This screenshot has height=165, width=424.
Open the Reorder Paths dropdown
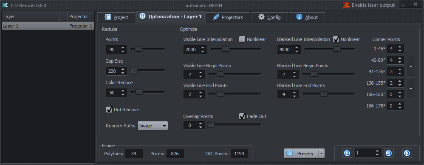pyautogui.click(x=153, y=126)
